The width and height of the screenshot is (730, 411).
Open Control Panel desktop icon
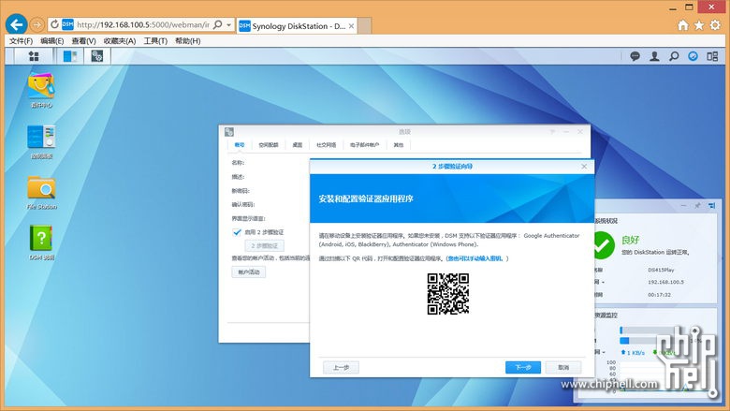pos(41,142)
